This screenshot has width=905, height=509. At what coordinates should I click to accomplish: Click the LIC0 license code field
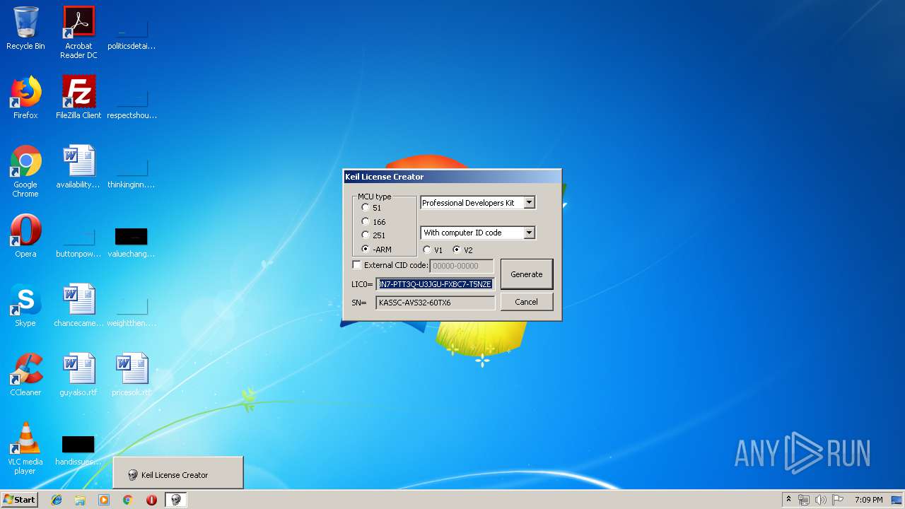click(x=435, y=284)
